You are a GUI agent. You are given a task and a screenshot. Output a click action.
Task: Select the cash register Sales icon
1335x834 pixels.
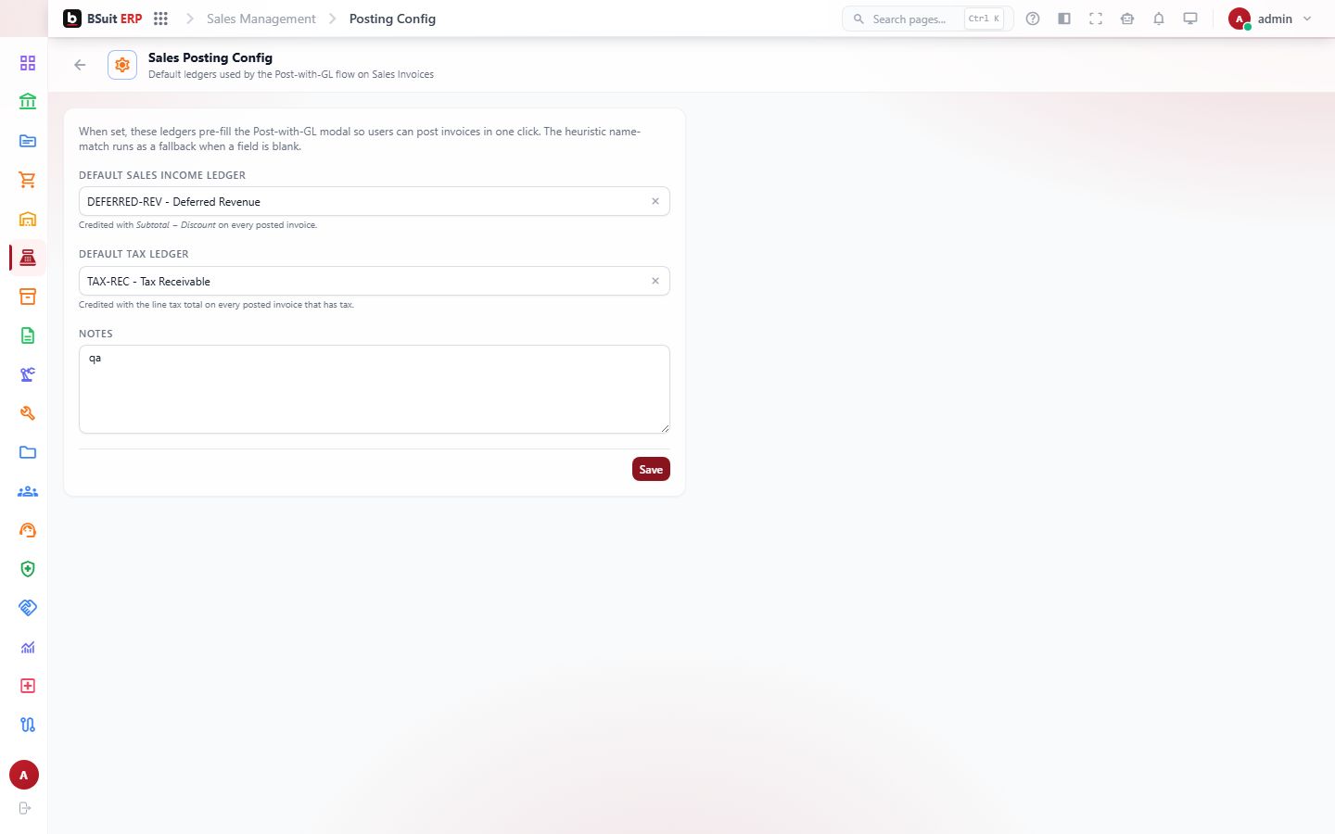pos(28,258)
